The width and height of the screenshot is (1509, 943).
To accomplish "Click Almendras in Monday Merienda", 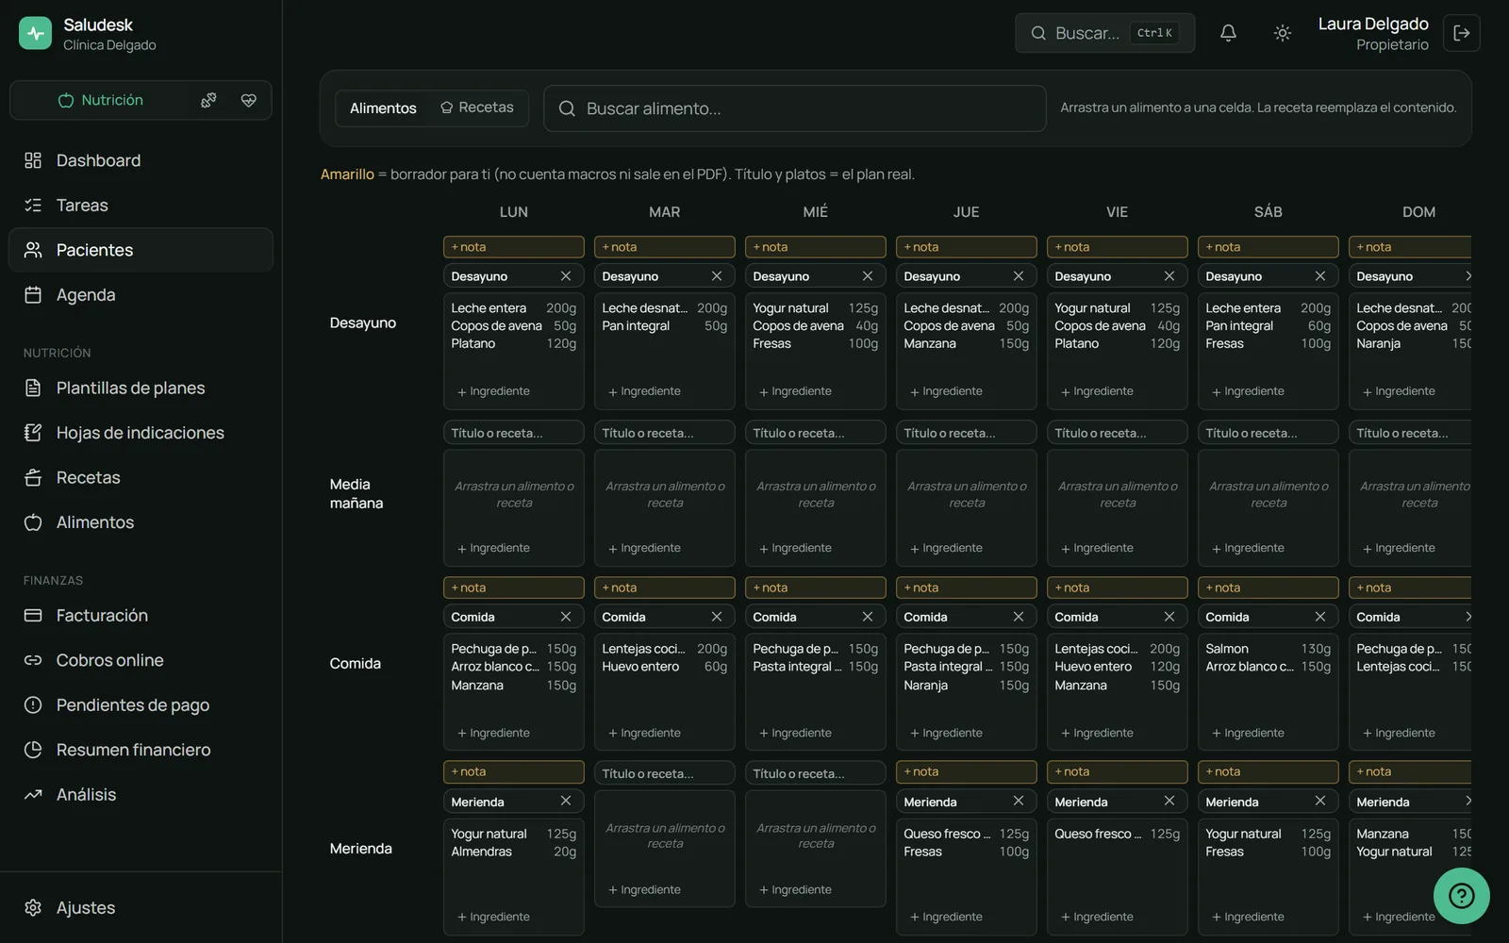I will [x=482, y=852].
